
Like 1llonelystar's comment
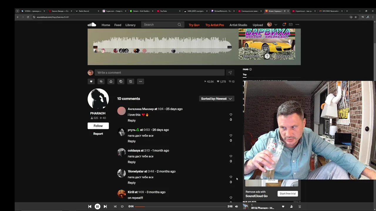(x=231, y=177)
